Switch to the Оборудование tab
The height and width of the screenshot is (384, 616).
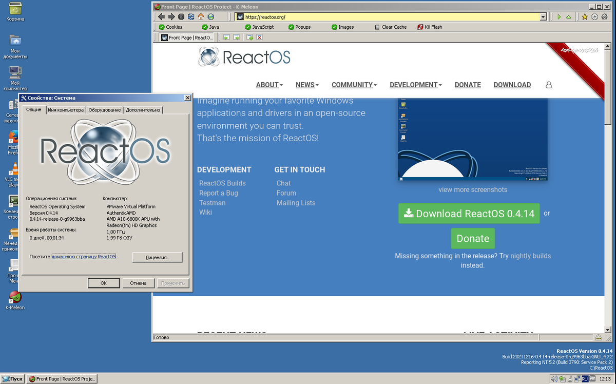105,110
